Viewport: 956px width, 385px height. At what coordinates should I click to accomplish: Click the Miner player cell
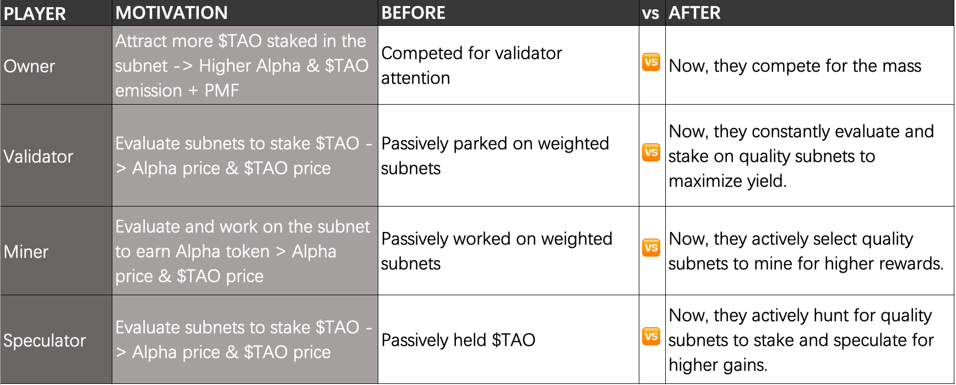coord(26,252)
